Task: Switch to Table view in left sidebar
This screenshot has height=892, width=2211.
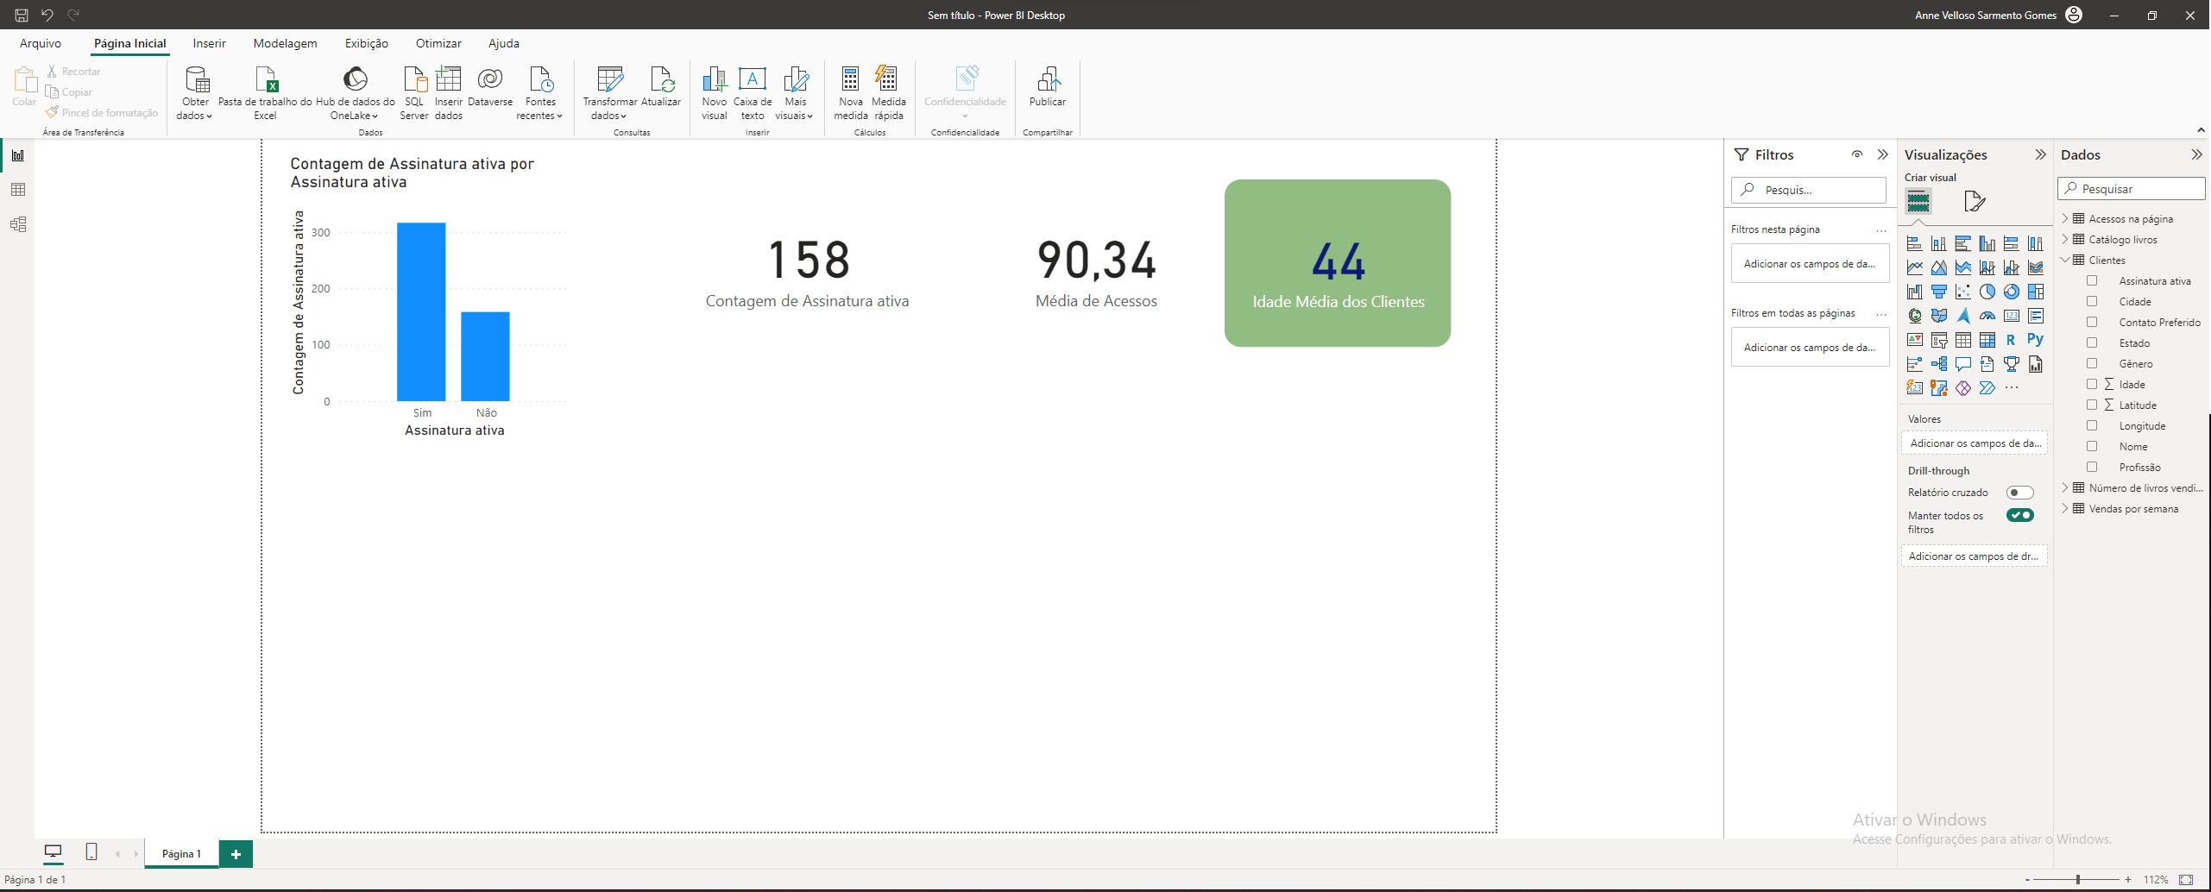Action: point(18,190)
